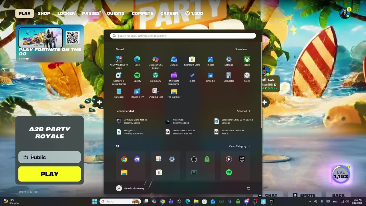Go to Fortnite PASSES tab
Viewport: 366px width, 206px height.
pos(91,13)
